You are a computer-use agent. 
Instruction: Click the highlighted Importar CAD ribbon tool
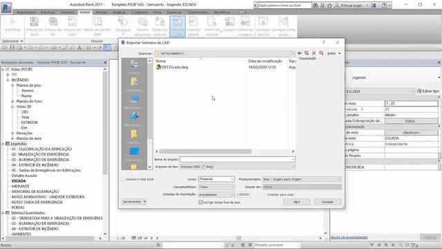177,26
